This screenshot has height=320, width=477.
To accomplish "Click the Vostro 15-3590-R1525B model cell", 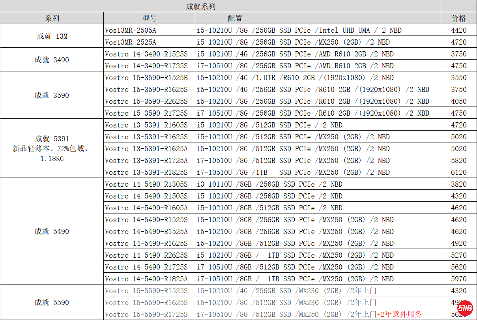I will point(146,78).
